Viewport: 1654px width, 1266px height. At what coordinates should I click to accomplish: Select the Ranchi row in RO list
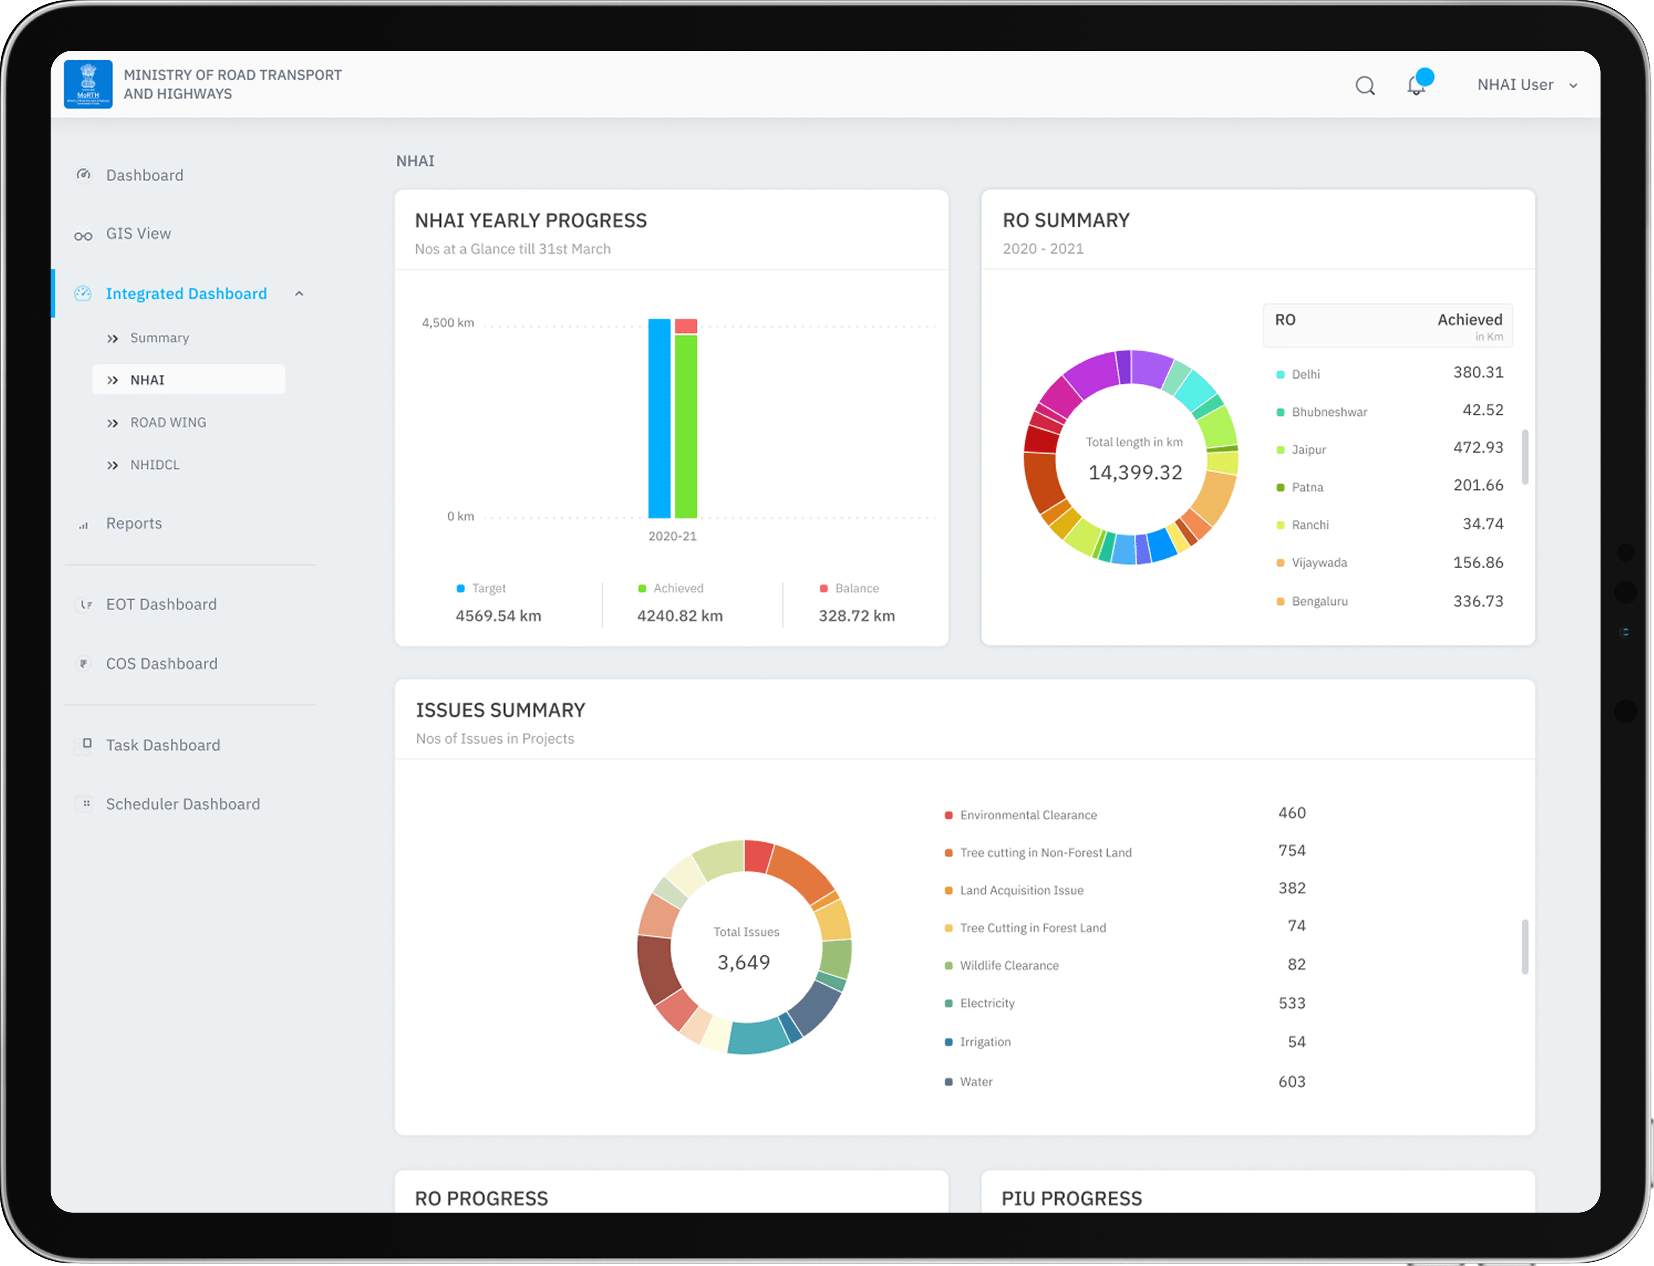click(x=1390, y=524)
